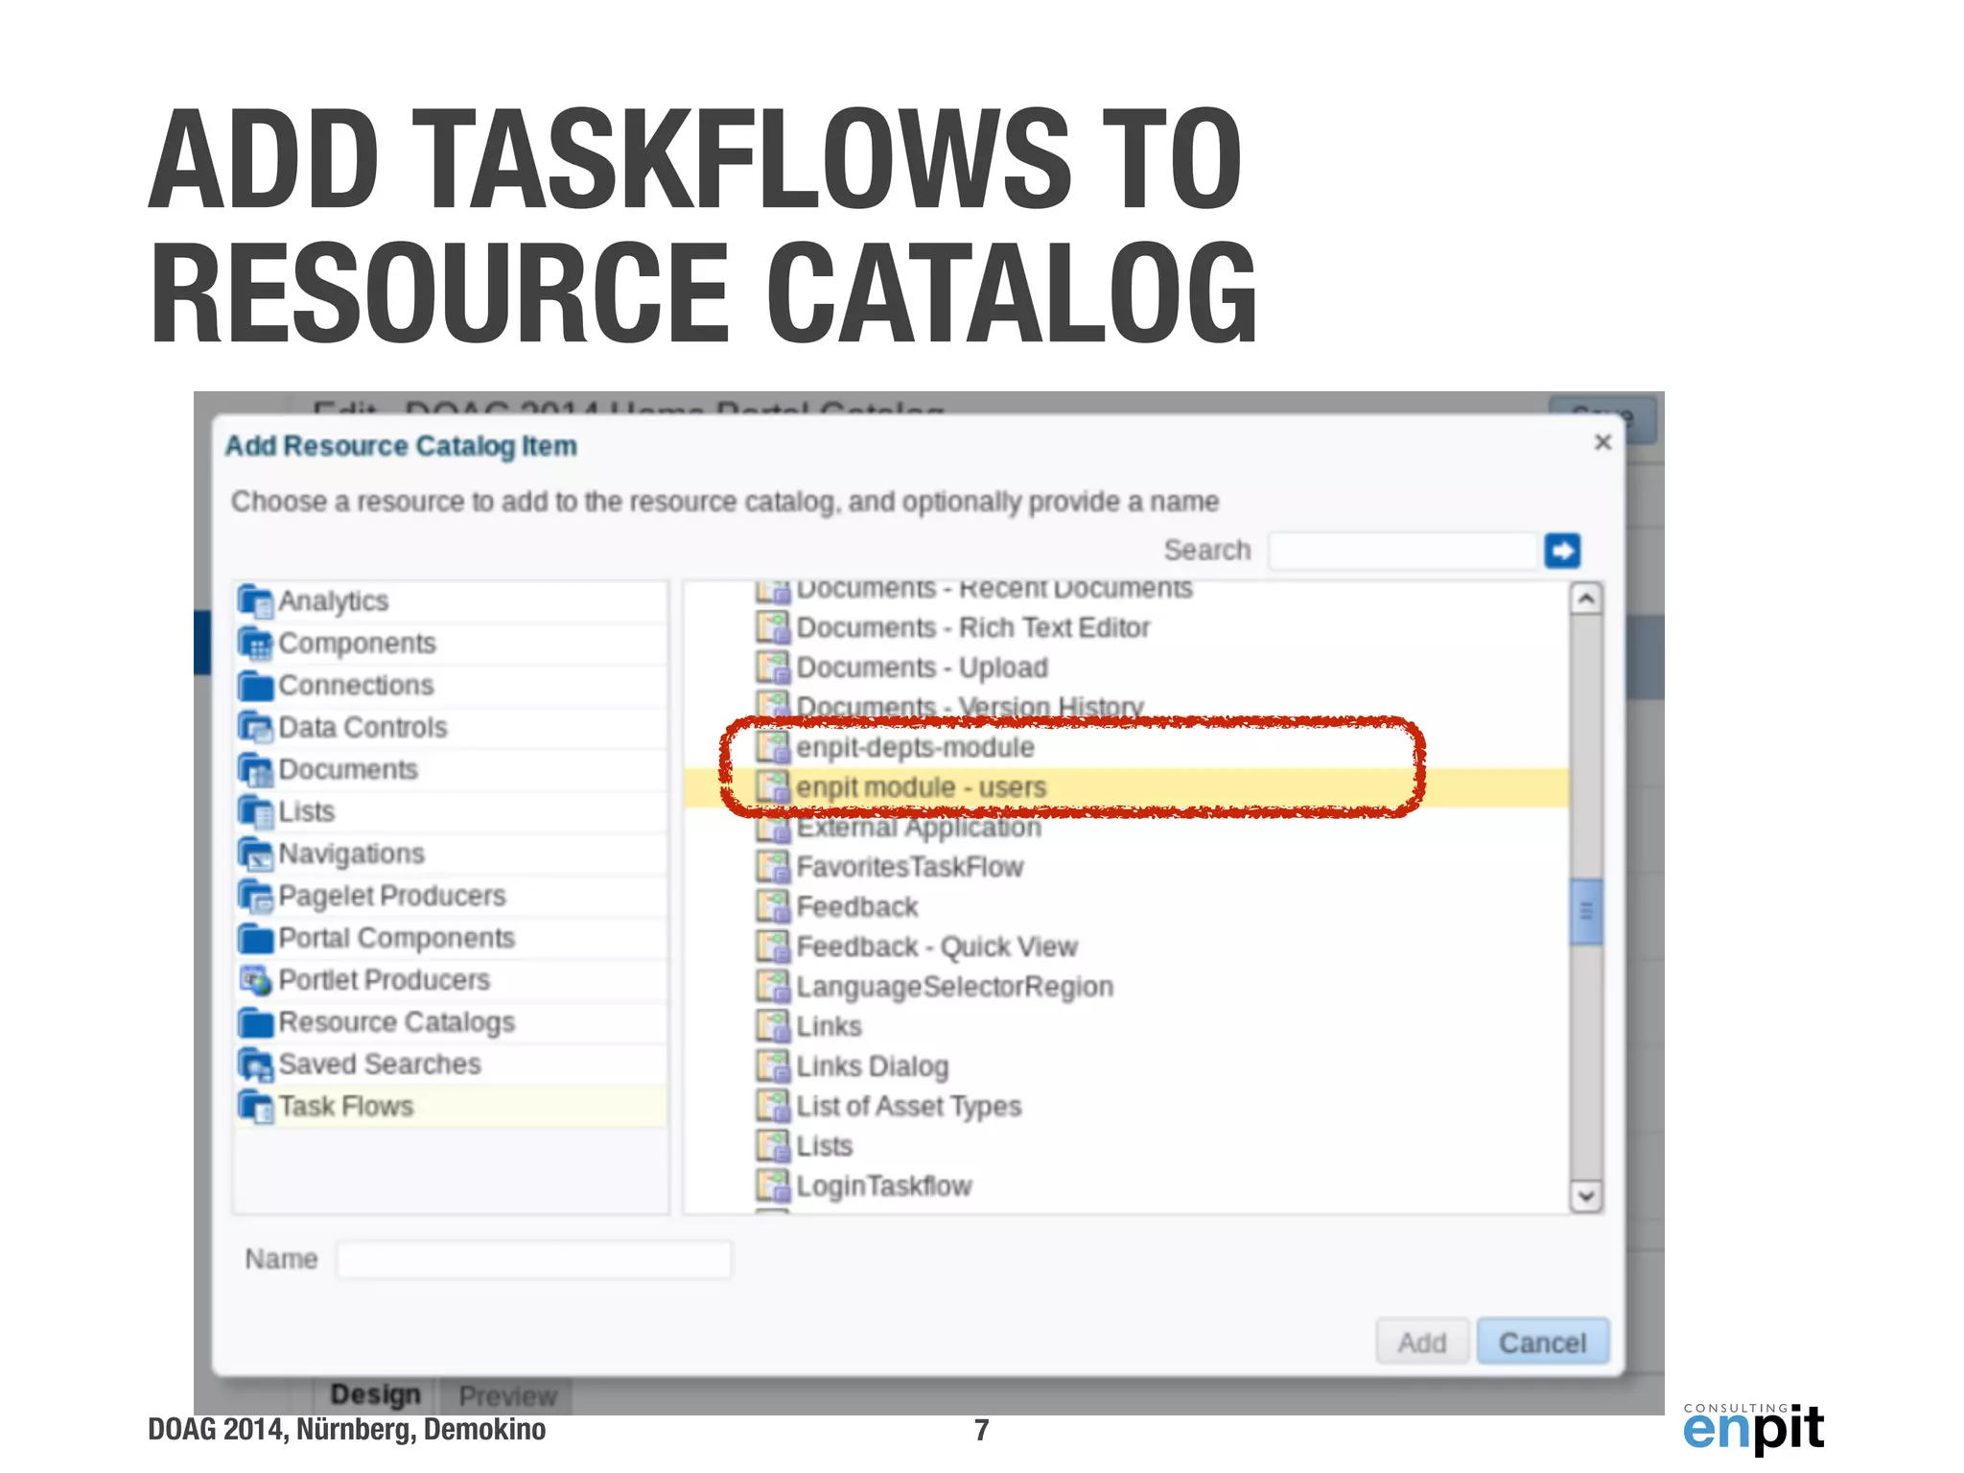Select enpit module - users task flow
Screen dimensions: 1964x1473
tap(921, 787)
